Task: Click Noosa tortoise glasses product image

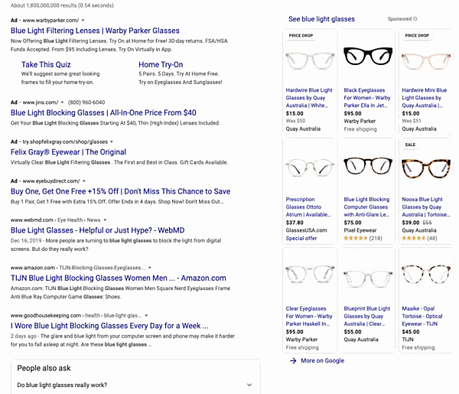Action: click(425, 168)
